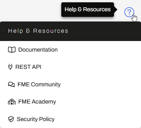Collapse the help menu via the circled question mark
This screenshot has width=141, height=128.
pyautogui.click(x=129, y=12)
